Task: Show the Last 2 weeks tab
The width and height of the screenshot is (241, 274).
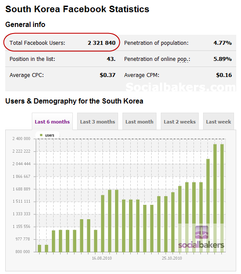Action: 180,121
